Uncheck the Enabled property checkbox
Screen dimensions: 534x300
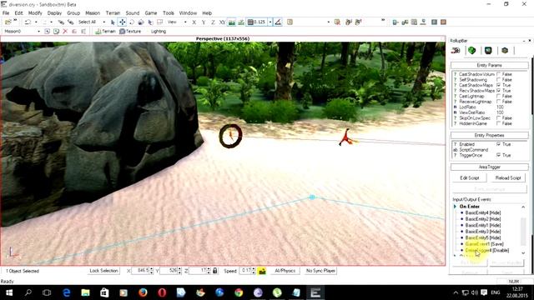coord(499,144)
